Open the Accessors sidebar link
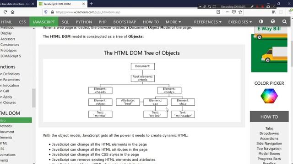Image resolution: width=293 pixels, height=164 pixels. click(8, 39)
